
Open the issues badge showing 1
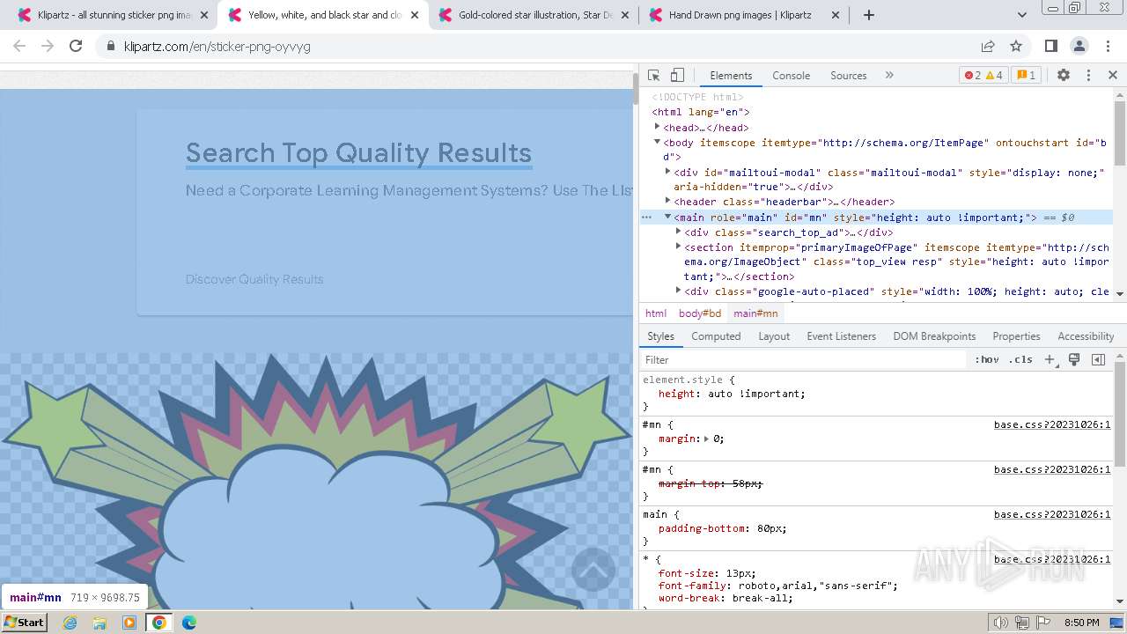[1026, 75]
